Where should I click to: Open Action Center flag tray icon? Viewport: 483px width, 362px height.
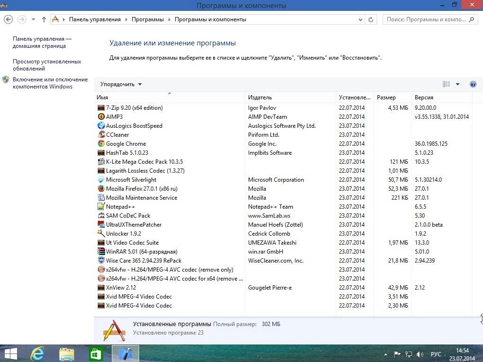[397, 354]
